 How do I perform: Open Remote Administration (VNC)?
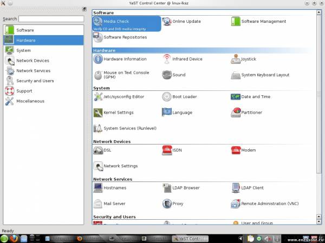(265, 203)
